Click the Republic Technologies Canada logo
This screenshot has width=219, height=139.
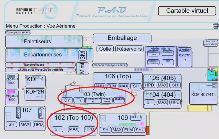click(35, 11)
